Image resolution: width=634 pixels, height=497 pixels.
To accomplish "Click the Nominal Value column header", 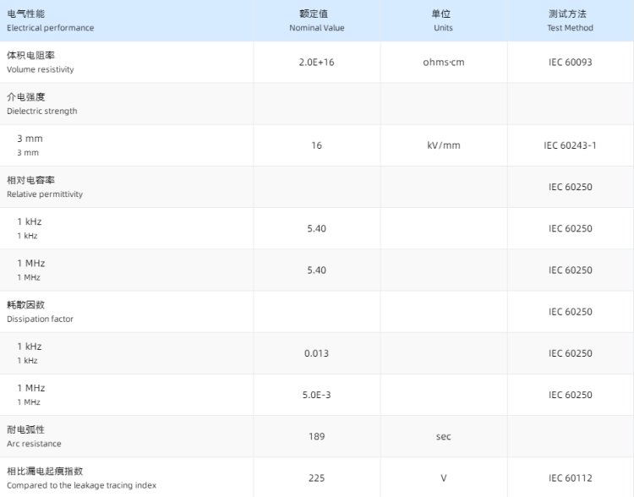I will [x=316, y=21].
